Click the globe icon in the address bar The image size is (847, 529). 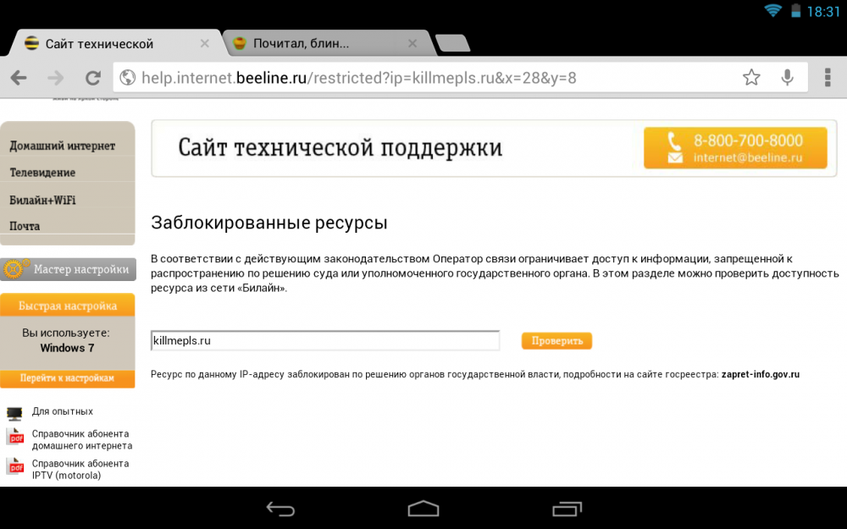click(128, 78)
